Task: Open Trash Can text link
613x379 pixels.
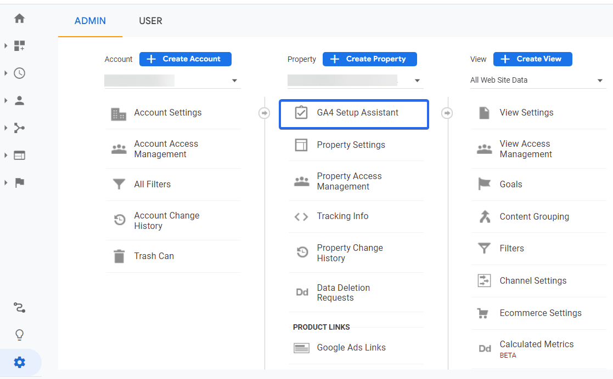Action: 154,256
